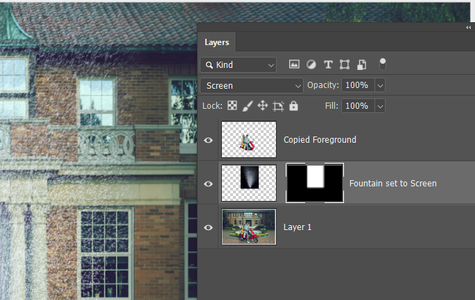Filter for smart objects icon
The height and width of the screenshot is (300, 475).
361,64
